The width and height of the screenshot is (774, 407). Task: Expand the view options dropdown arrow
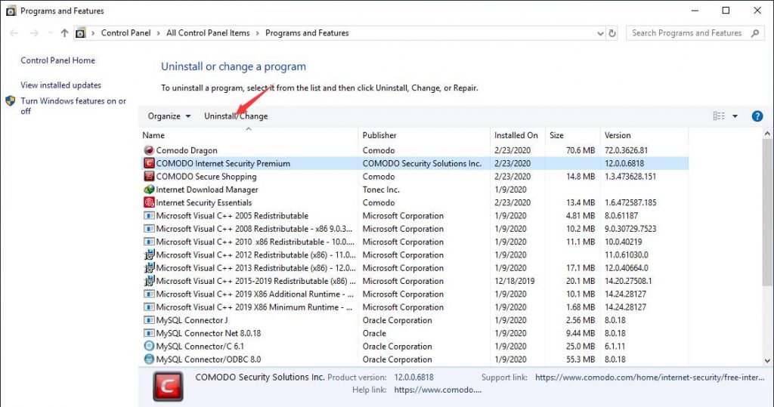point(735,116)
